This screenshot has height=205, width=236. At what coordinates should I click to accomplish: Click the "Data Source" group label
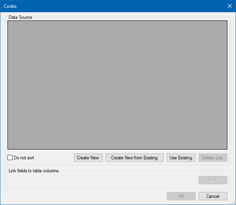(x=20, y=17)
